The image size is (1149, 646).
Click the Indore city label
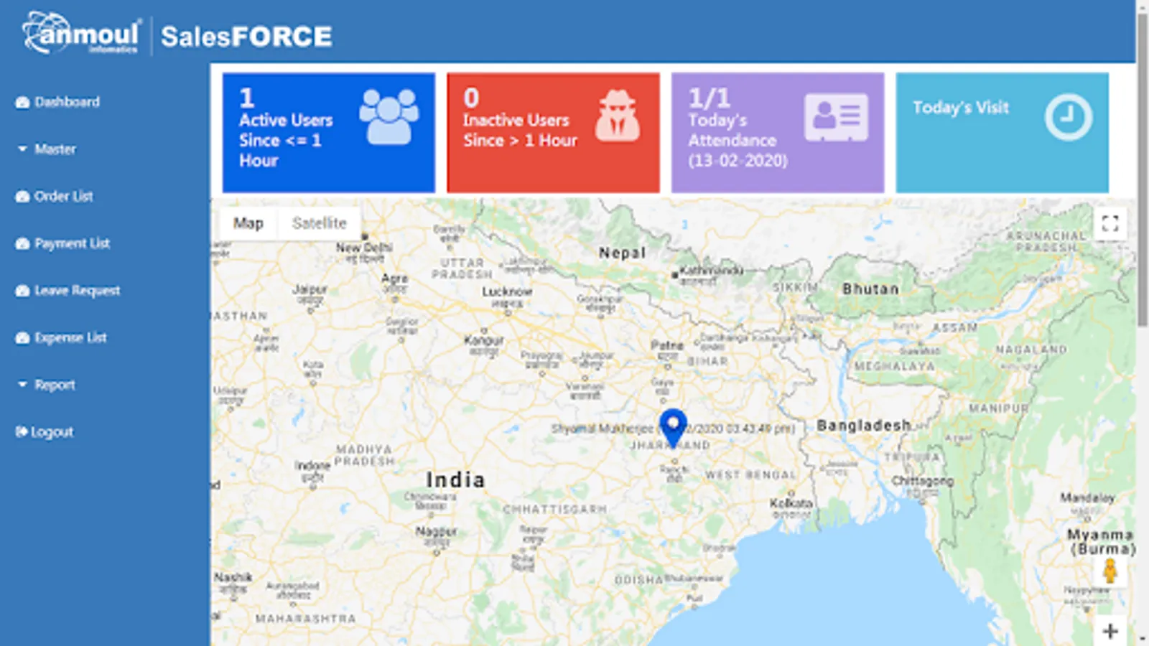312,465
